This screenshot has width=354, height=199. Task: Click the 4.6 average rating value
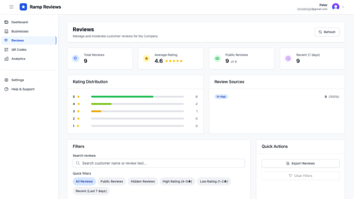pyautogui.click(x=159, y=61)
